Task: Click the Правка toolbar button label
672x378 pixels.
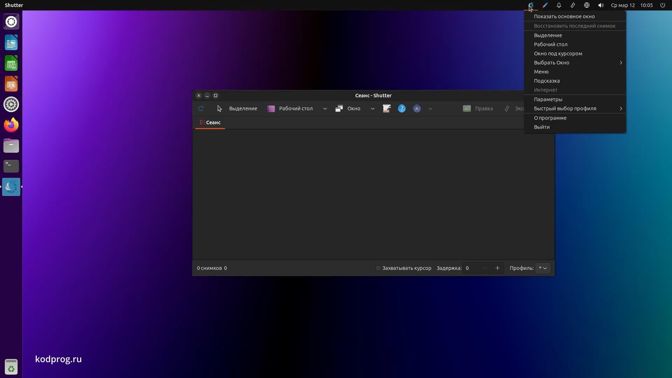Action: 484,108
